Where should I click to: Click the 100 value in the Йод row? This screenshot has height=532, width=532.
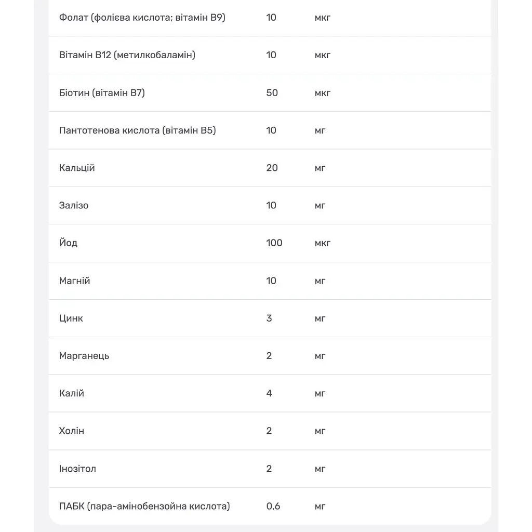point(274,243)
